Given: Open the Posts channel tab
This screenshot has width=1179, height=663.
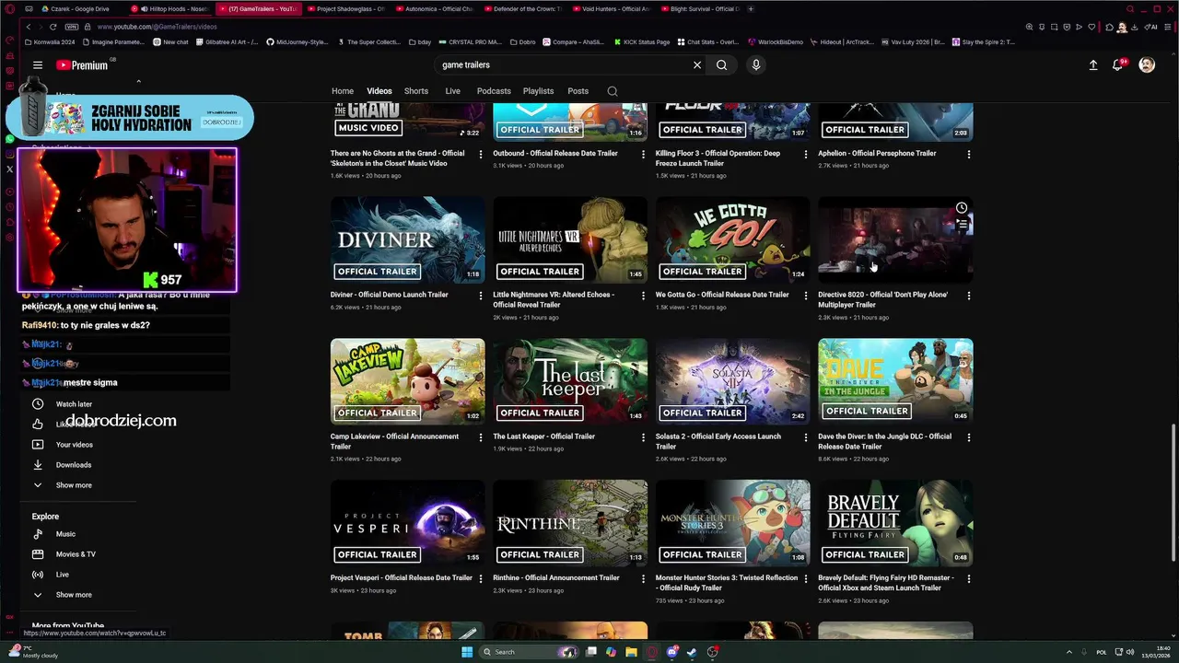Looking at the screenshot, I should coord(578,91).
